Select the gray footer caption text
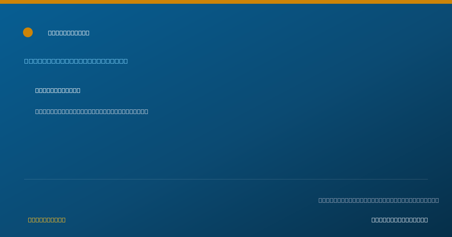The width and height of the screenshot is (452, 237). [379, 200]
